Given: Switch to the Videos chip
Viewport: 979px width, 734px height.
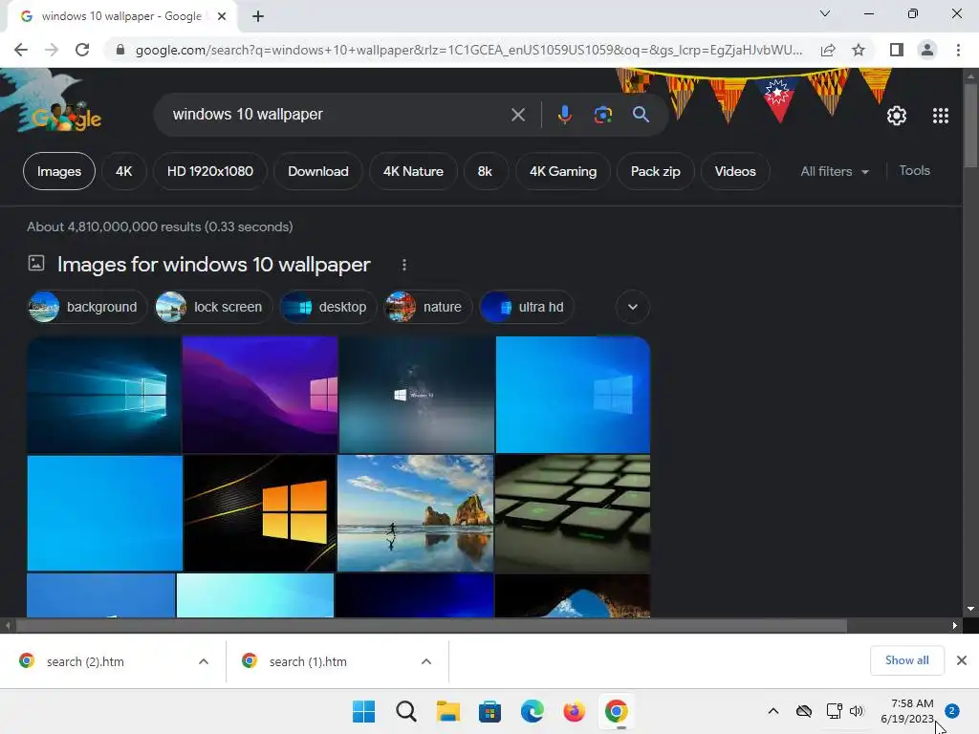Looking at the screenshot, I should point(735,172).
